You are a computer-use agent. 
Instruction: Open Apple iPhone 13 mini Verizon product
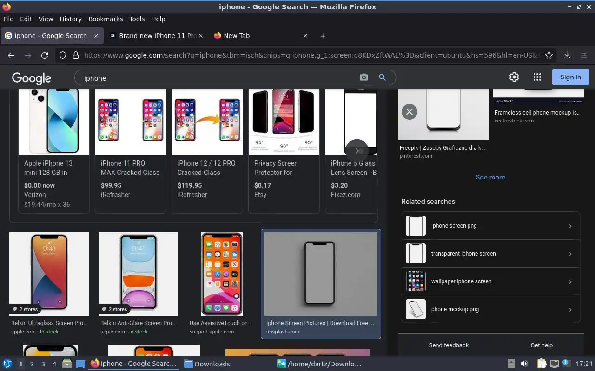(x=54, y=151)
